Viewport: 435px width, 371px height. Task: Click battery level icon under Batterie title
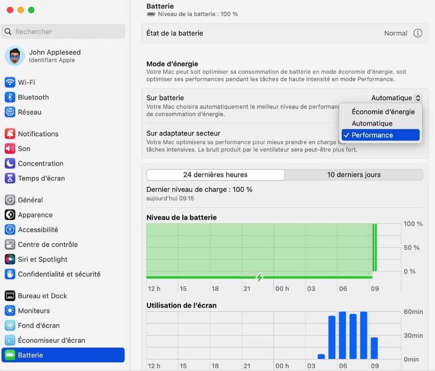[x=151, y=14]
